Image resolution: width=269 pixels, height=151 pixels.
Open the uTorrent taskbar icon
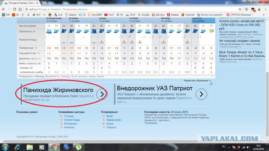click(x=79, y=147)
